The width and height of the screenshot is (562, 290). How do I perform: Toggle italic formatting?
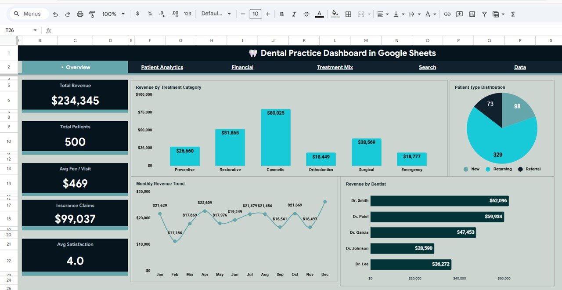click(294, 14)
